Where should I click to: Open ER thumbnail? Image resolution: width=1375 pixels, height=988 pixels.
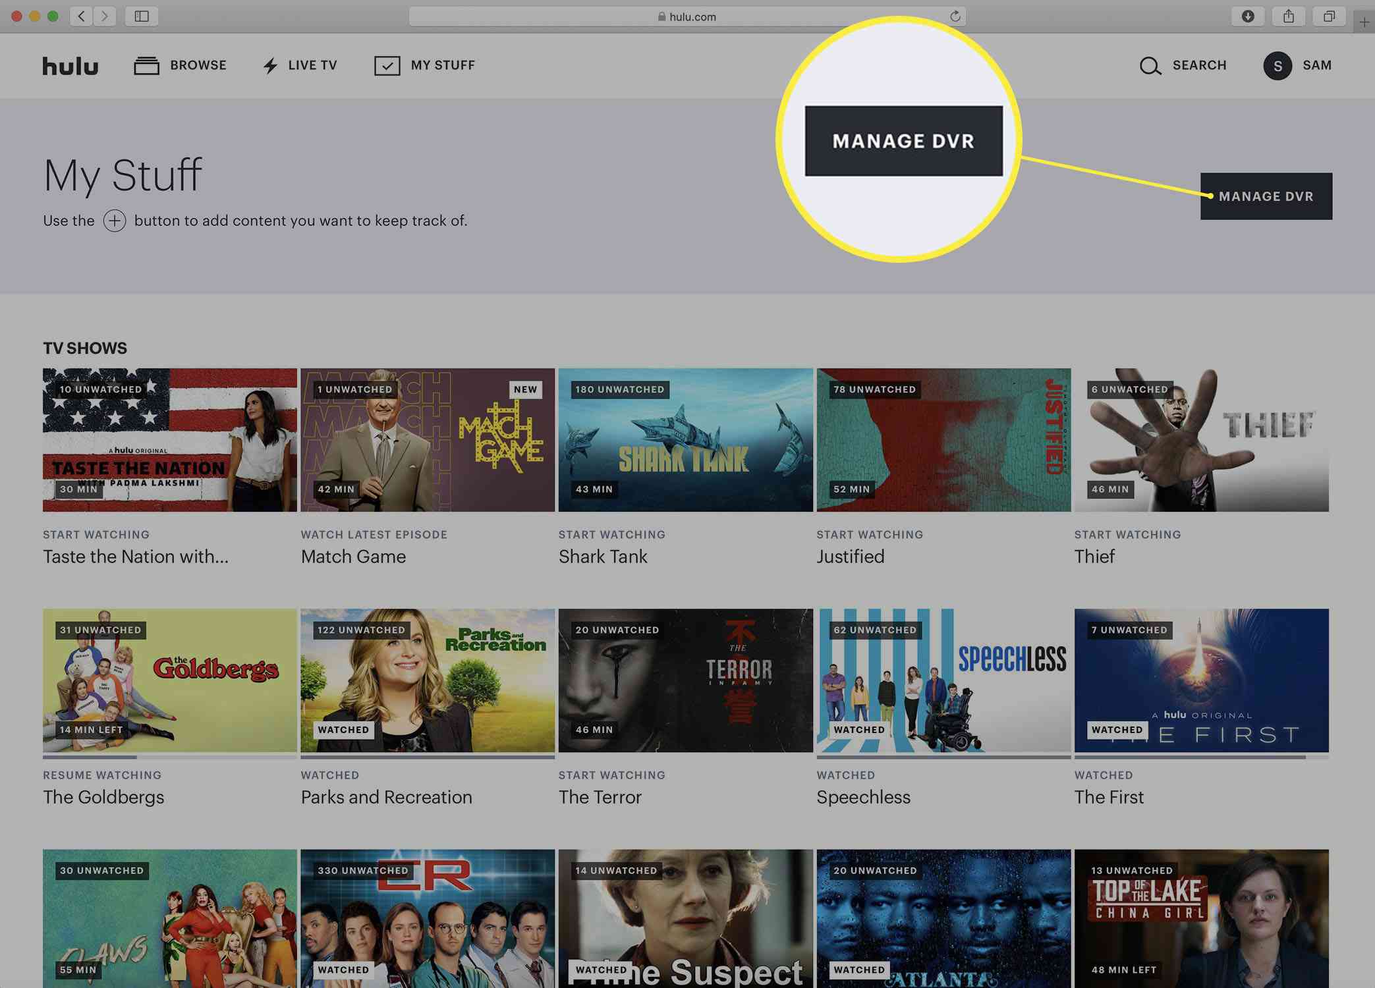pos(428,919)
